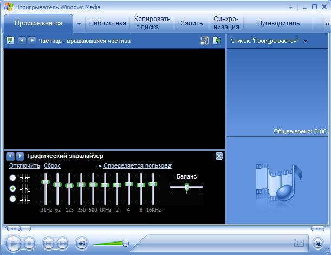This screenshot has width=331, height=255.
Task: Click the 62 Hz equalizer slider
Action: [57, 184]
